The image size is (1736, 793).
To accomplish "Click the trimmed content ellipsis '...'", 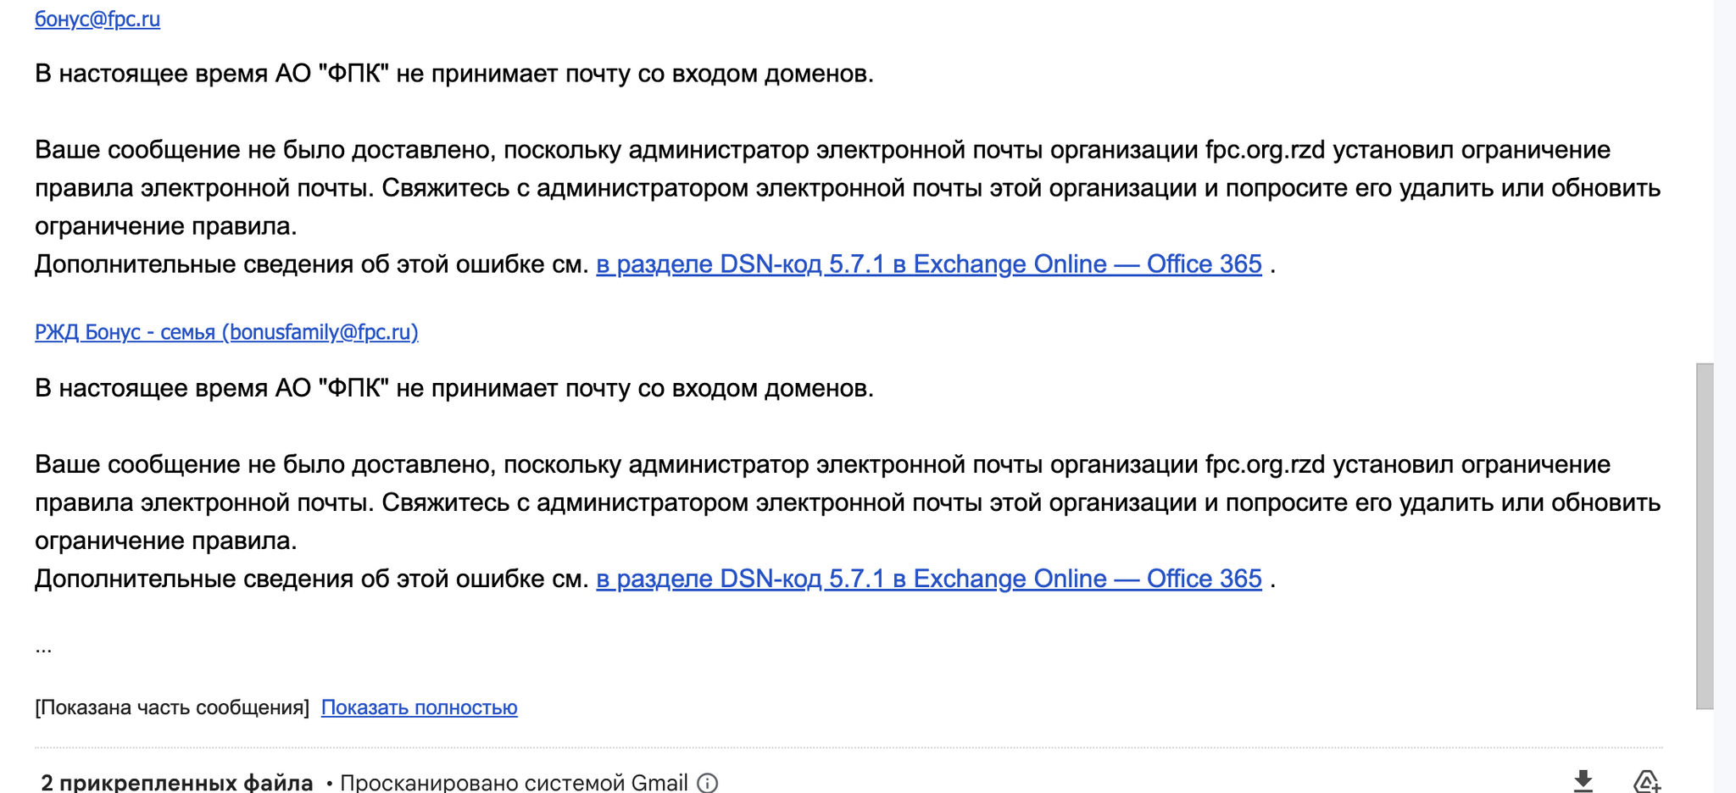I will click(43, 649).
